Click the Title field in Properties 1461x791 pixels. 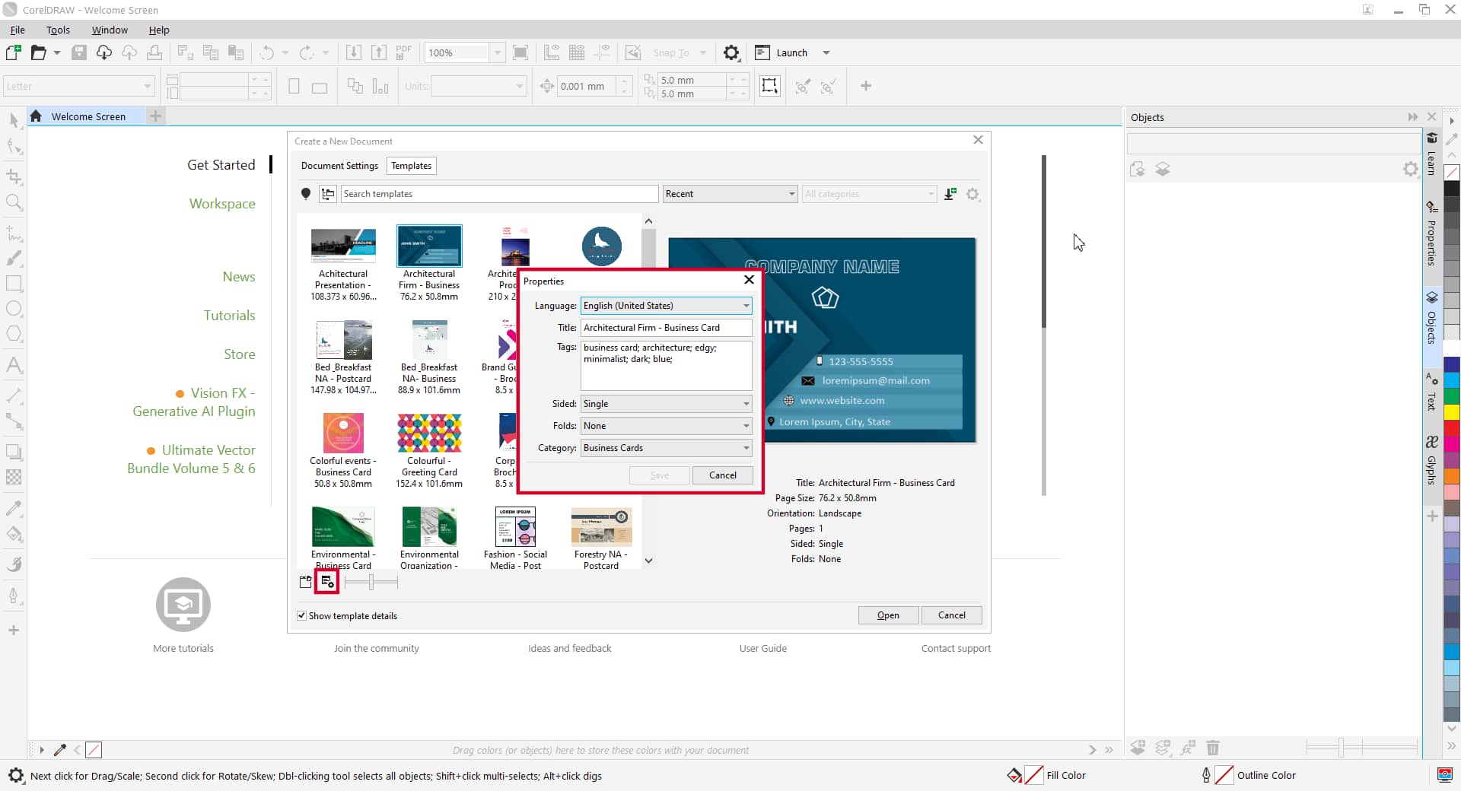667,328
